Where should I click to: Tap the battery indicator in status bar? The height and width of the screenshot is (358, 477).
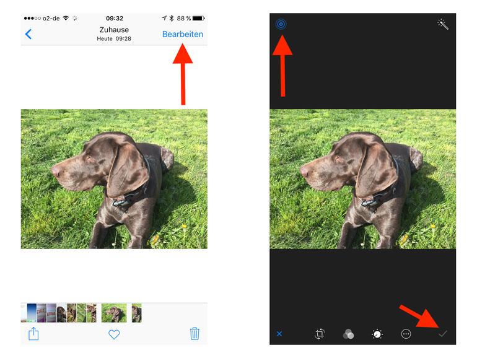pyautogui.click(x=199, y=18)
